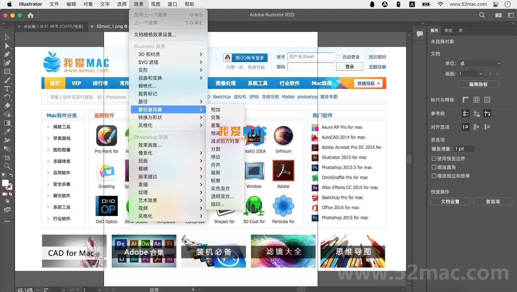Expand the 转换为形状 submenu
Image resolution: width=517 pixels, height=292 pixels.
click(x=169, y=117)
